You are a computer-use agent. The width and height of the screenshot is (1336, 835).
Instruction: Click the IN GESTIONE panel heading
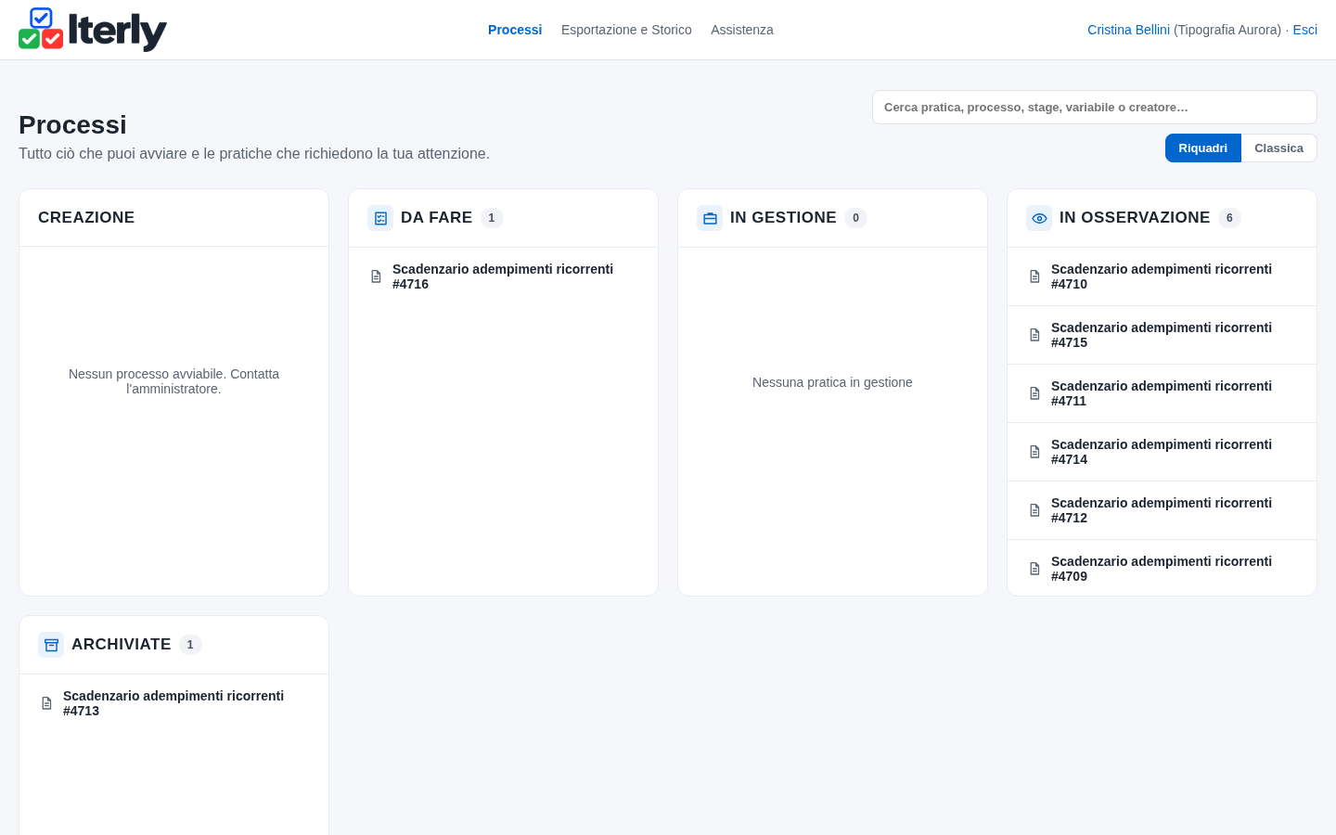(x=783, y=217)
